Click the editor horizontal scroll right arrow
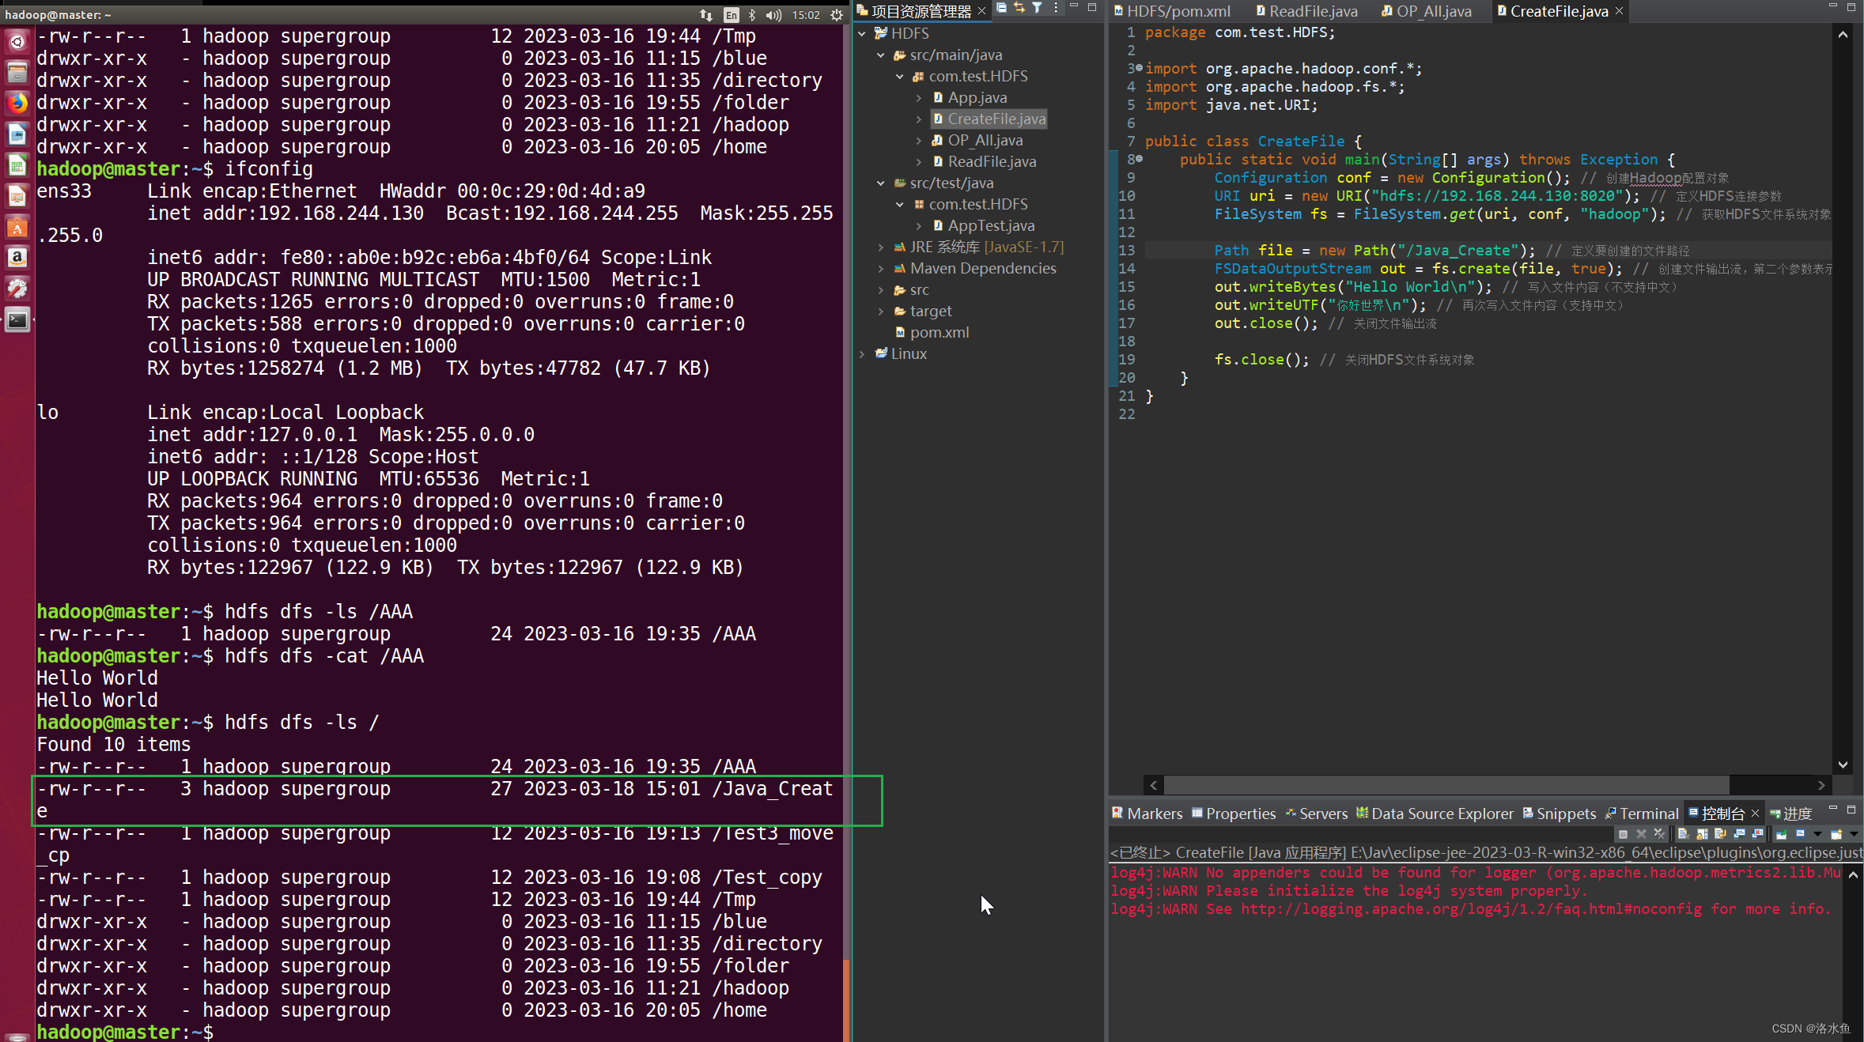The height and width of the screenshot is (1042, 1864). pos(1821,785)
